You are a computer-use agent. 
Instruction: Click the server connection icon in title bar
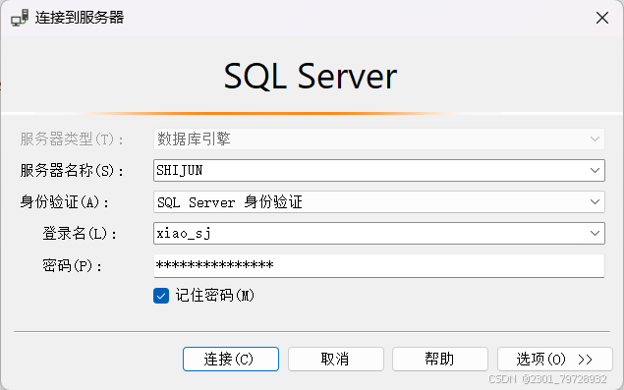pos(20,18)
